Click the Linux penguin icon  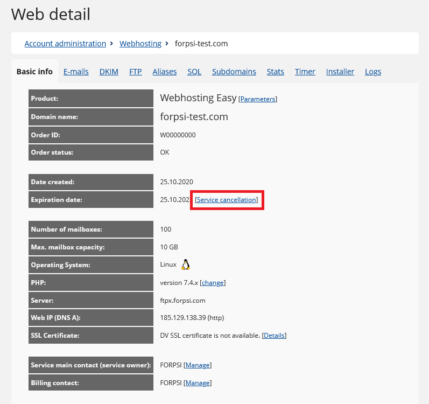pyautogui.click(x=186, y=264)
